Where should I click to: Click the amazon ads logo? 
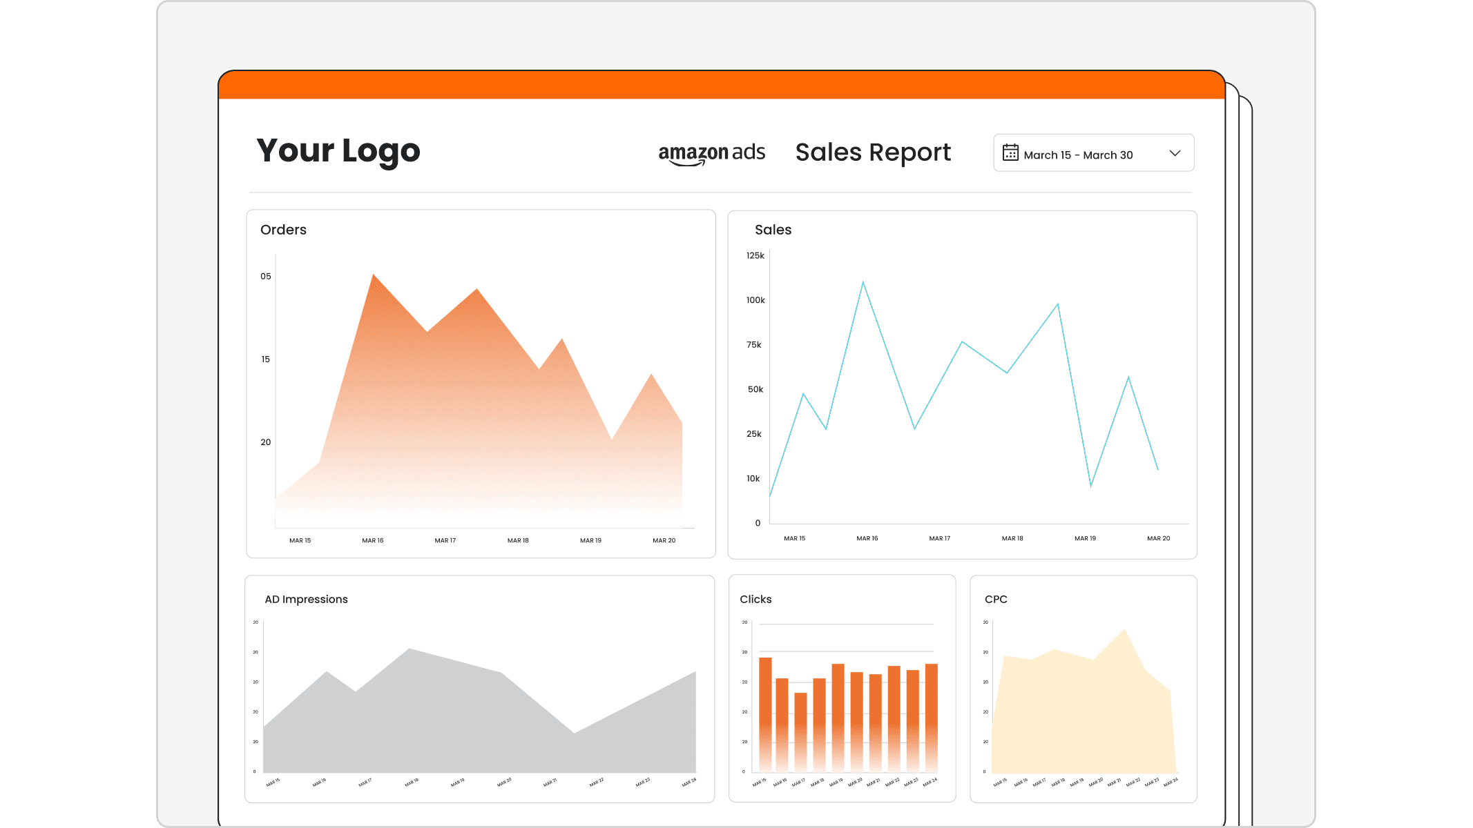(x=711, y=152)
